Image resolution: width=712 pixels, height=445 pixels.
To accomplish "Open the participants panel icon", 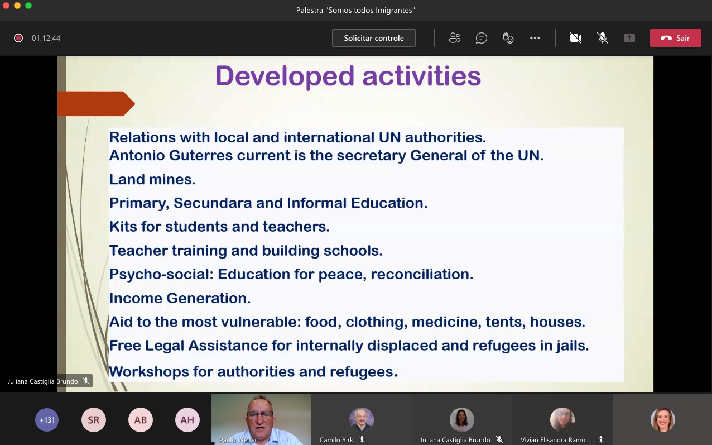I will (455, 38).
